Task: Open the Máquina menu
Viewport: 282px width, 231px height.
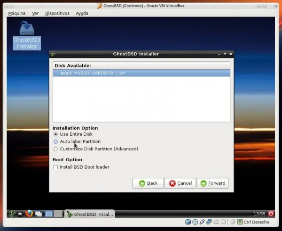Action: pyautogui.click(x=17, y=13)
